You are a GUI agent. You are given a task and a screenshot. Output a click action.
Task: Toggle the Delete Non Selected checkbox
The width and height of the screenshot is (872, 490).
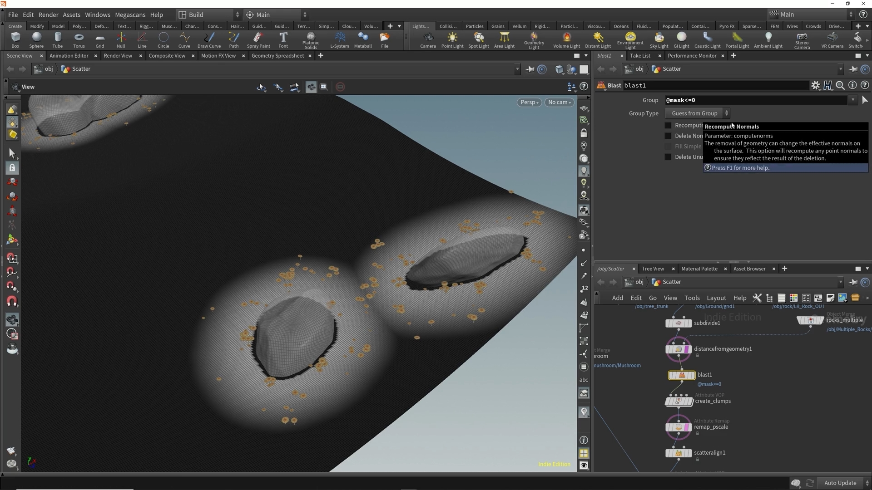coord(668,136)
